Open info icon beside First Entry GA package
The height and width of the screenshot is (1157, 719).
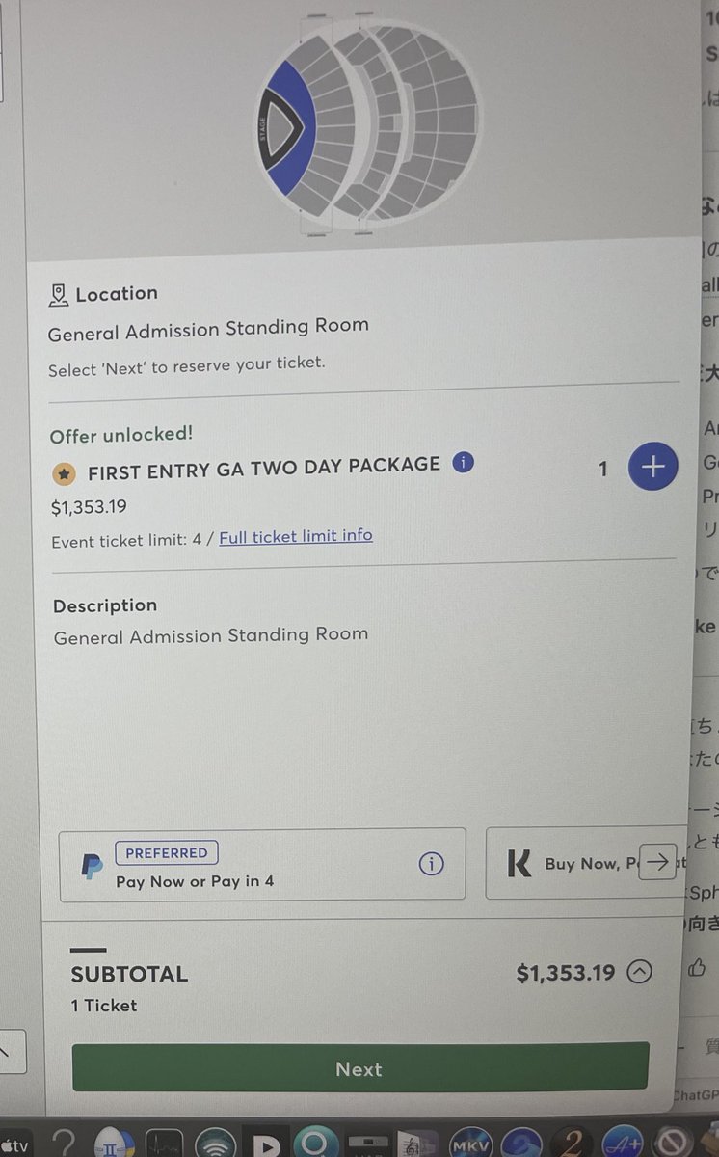coord(463,463)
